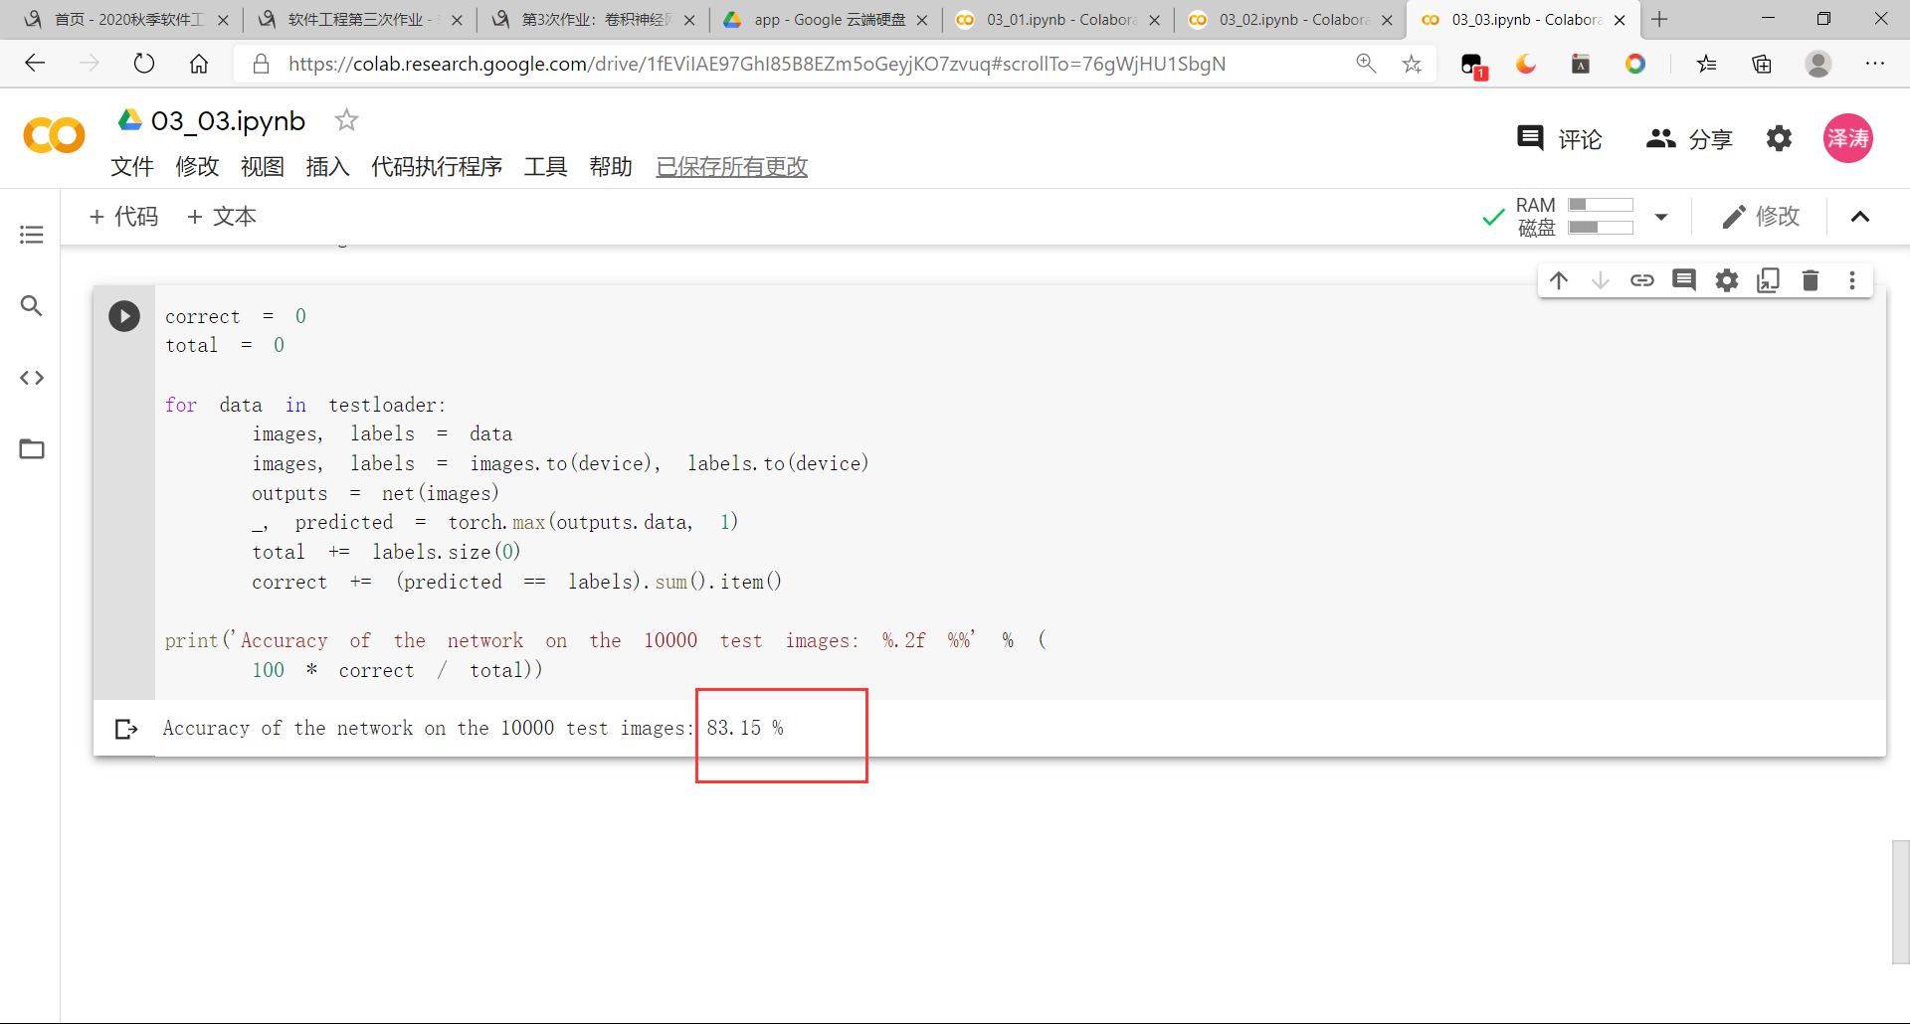The image size is (1910, 1024).
Task: Open the browser favorites list icon
Action: click(1707, 64)
